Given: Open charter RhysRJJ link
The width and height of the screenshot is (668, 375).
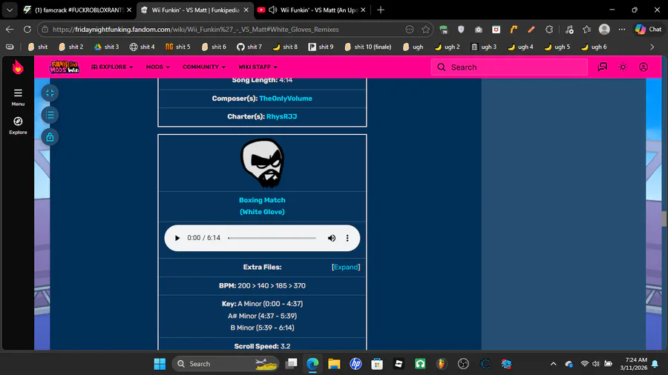Looking at the screenshot, I should point(281,116).
